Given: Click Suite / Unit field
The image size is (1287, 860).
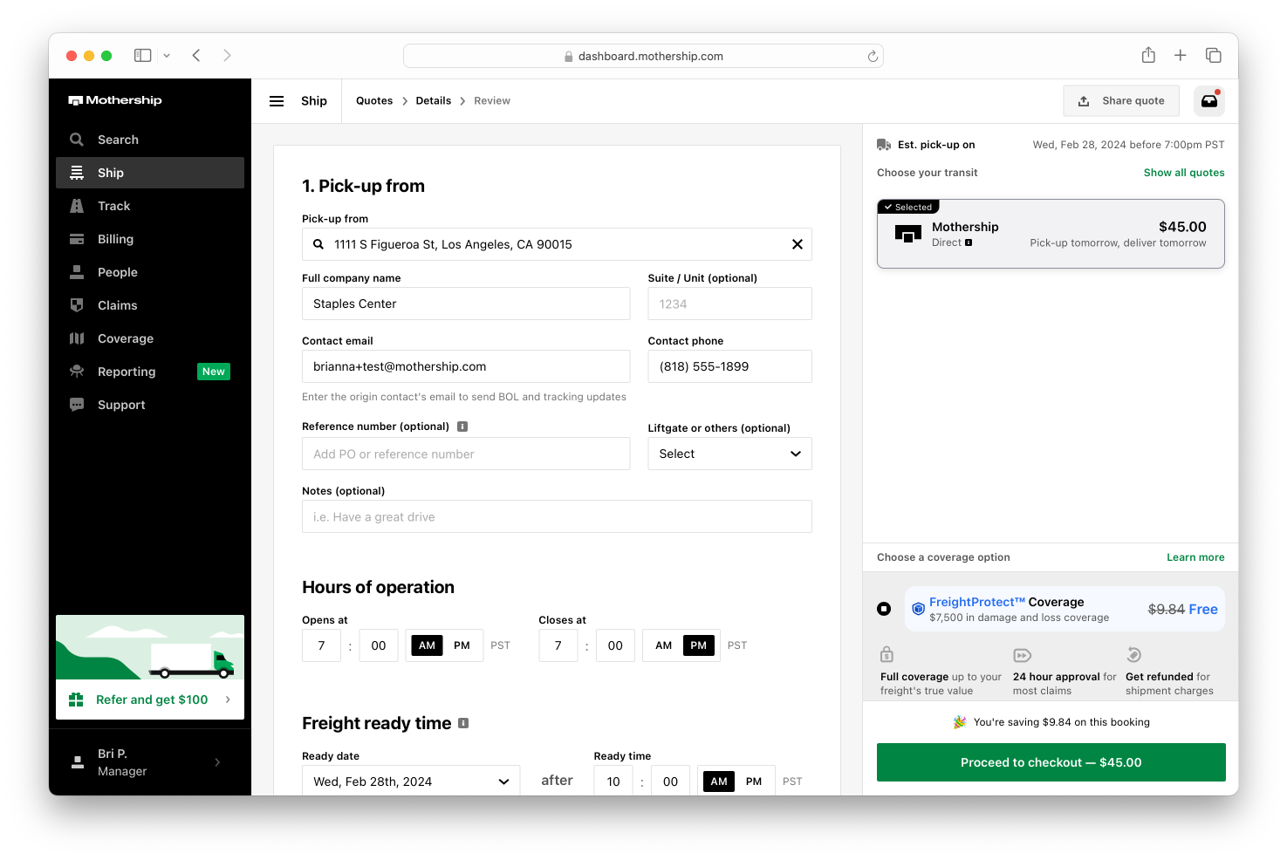Looking at the screenshot, I should [729, 304].
